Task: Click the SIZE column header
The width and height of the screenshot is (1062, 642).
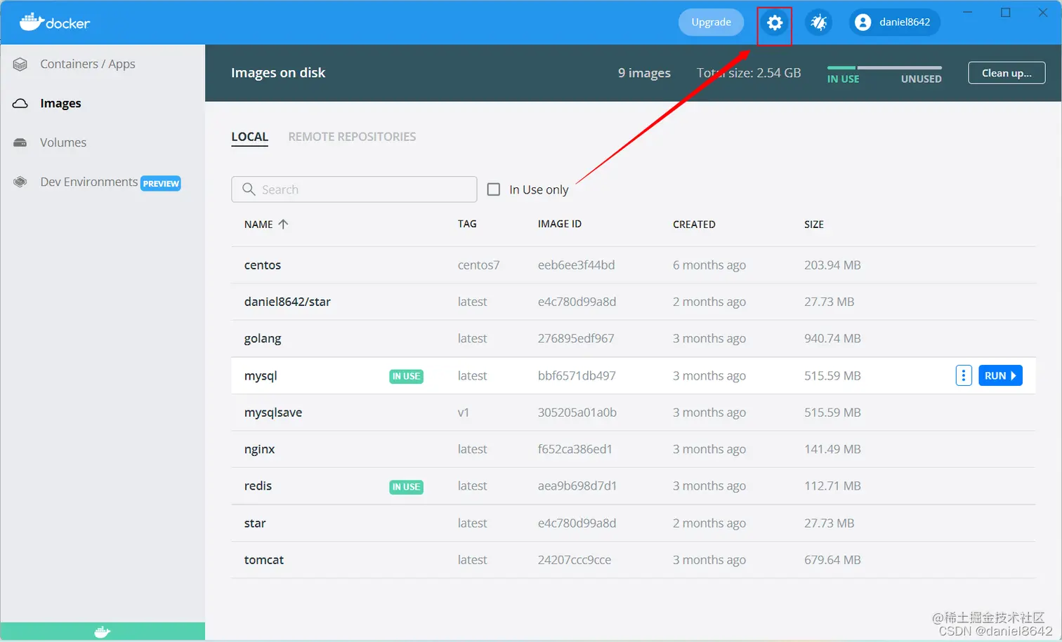Action: click(814, 225)
